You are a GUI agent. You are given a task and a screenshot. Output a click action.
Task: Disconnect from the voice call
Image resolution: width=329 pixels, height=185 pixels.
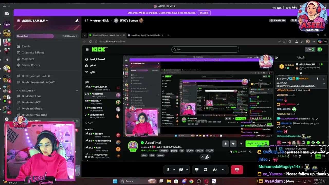(237, 170)
